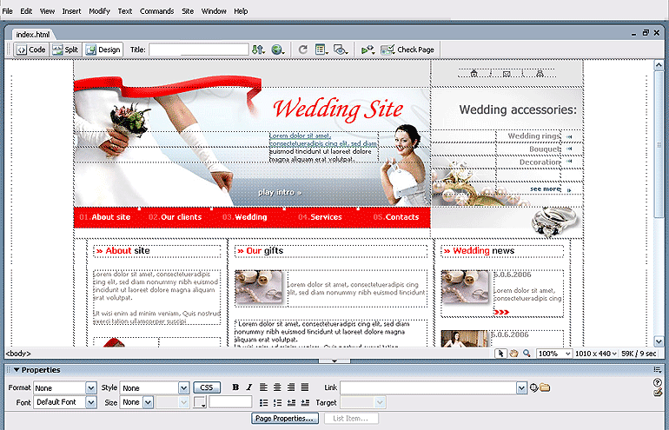Screen dimensions: 669x430
Task: Select the Select tool arrow in status bar
Action: (500, 354)
